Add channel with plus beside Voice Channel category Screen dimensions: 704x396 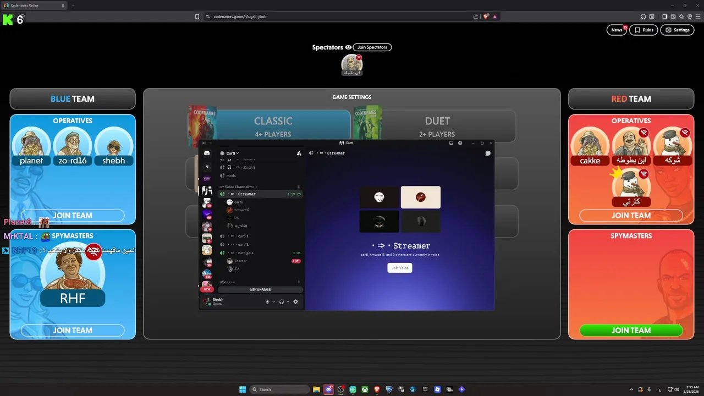pos(299,187)
